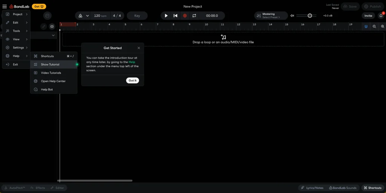Open BandLab Sounds browser
This screenshot has width=386, height=193.
point(343,188)
